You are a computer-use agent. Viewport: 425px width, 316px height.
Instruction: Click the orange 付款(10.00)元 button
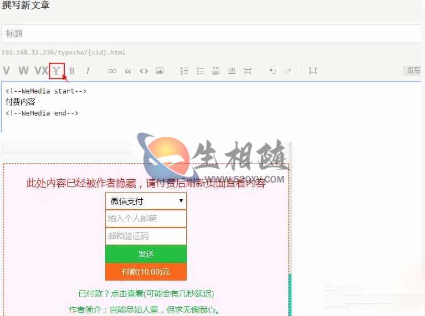click(x=146, y=272)
